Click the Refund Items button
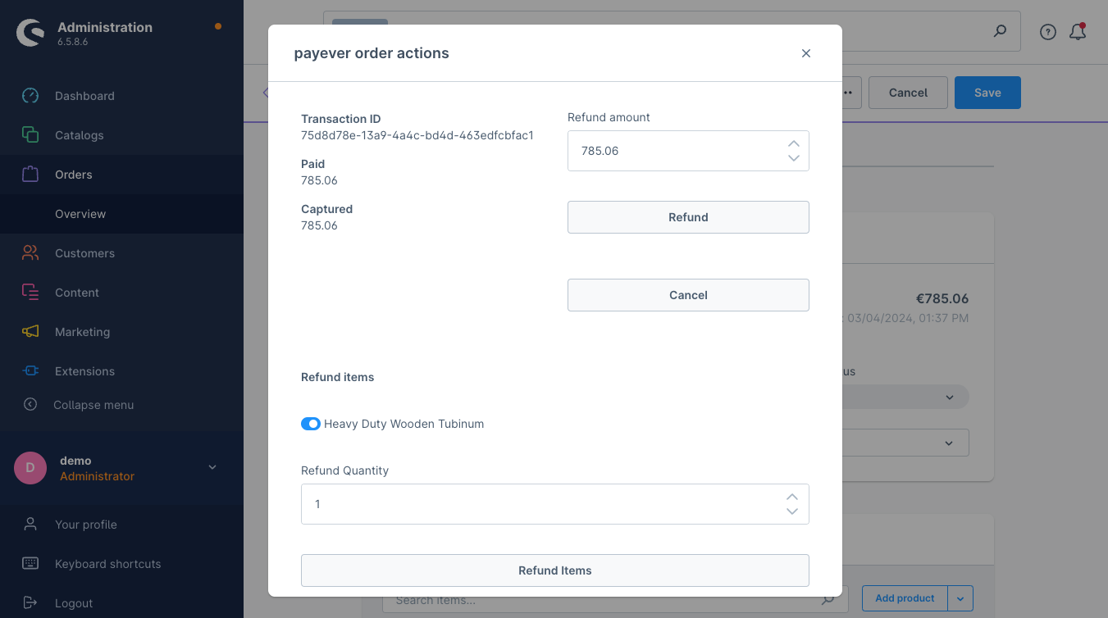 point(555,570)
